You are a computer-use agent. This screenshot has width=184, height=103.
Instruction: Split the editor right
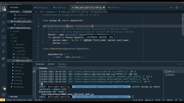point(177,7)
